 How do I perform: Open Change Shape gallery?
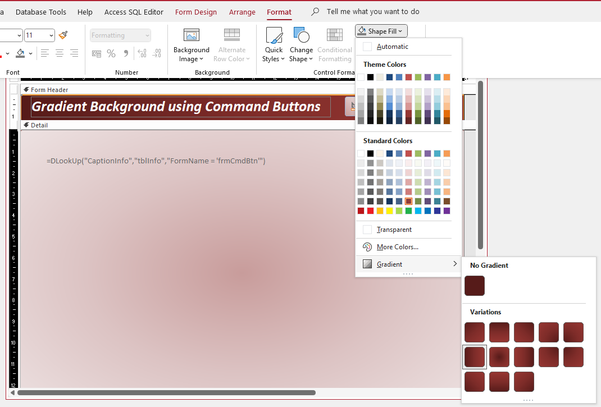[x=301, y=45]
